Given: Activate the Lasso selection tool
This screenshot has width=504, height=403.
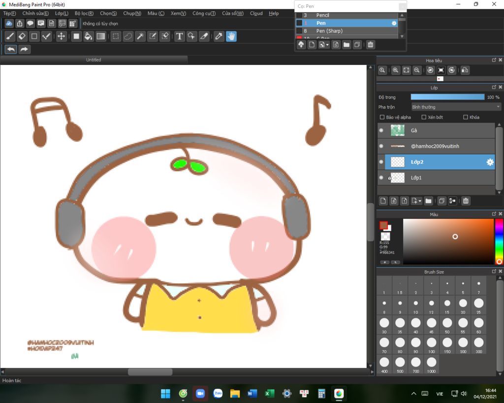Looking at the screenshot, I should [x=128, y=36].
